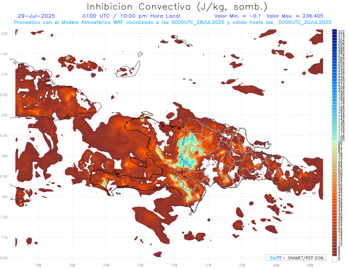This screenshot has height=269, width=348.
Task: Click the "17N" latitude label
Action: pyautogui.click(x=5, y=238)
